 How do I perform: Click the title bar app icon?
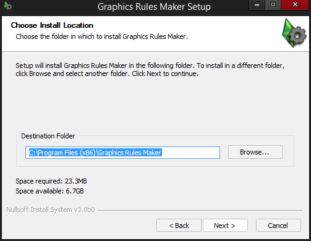coord(8,6)
